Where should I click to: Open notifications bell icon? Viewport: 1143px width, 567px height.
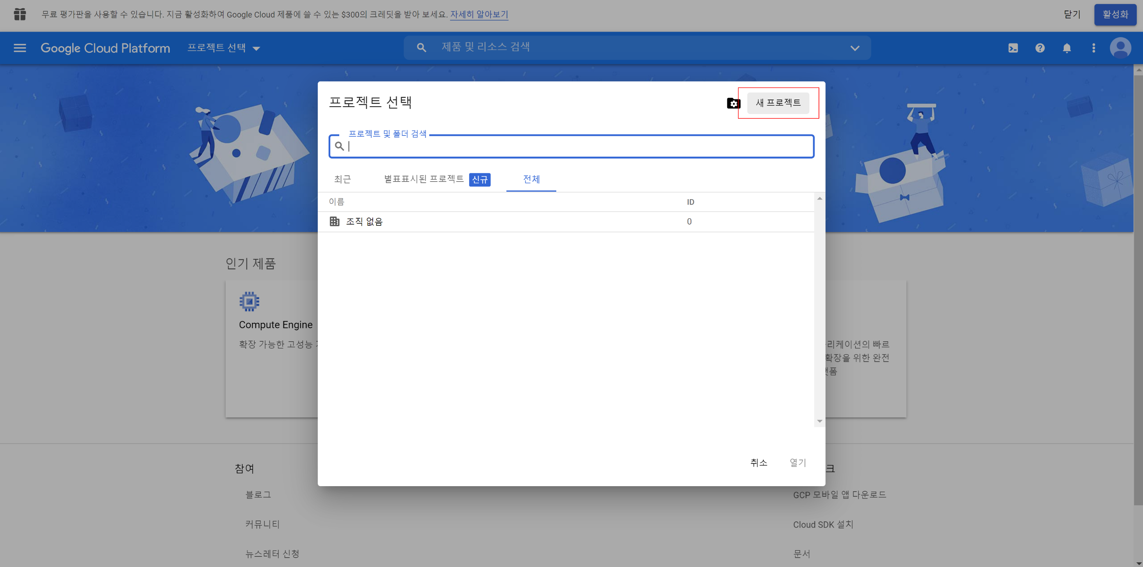click(x=1066, y=48)
